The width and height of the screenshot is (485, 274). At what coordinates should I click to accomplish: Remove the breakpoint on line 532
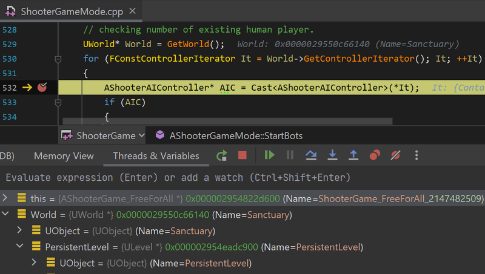42,88
